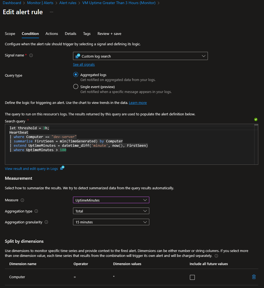Screen dimensions: 264x288
Task: Open the Measure dropdown showing UptimeMinutes
Action: (x=111, y=200)
